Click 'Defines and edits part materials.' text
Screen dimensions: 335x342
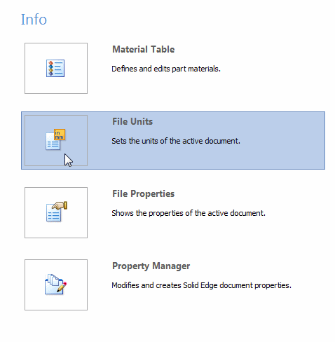166,69
